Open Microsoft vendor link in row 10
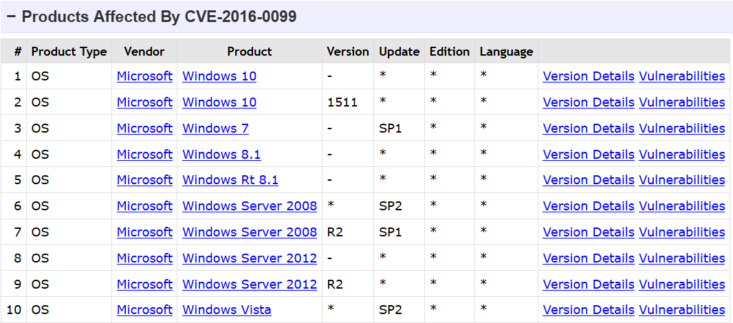The height and width of the screenshot is (323, 733). point(144,310)
